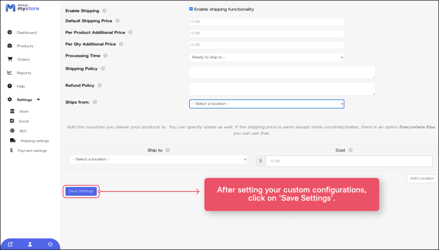
Task: Open the Ship to location dropdown
Action: pos(159,159)
